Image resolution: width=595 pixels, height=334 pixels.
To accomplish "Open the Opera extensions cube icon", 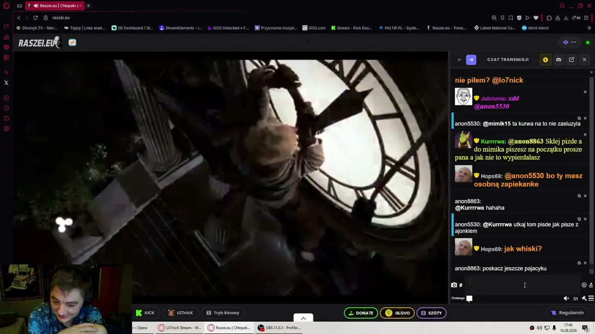I will 549,18.
